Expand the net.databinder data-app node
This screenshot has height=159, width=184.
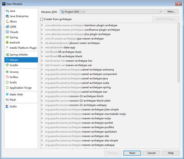[42, 47]
